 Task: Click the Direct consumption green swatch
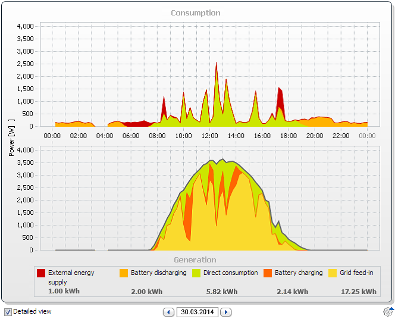196,273
